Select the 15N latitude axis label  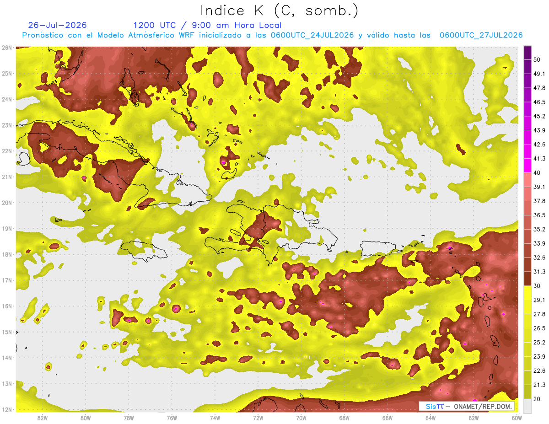[6, 332]
